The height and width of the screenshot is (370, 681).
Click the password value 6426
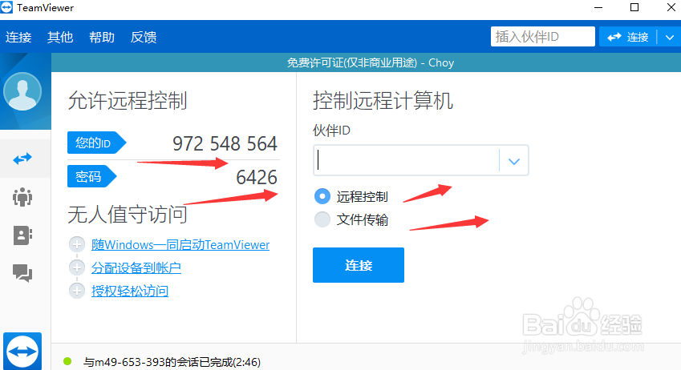[257, 177]
